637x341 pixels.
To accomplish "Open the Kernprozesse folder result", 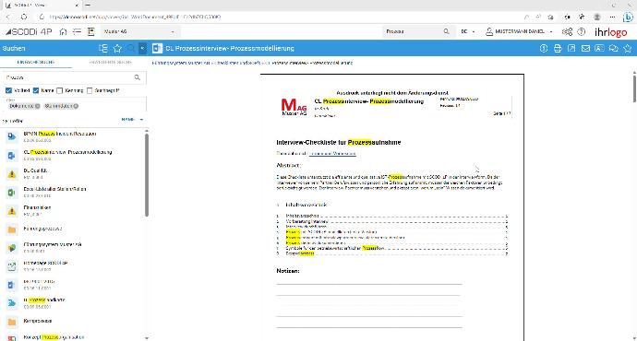I will (73, 321).
